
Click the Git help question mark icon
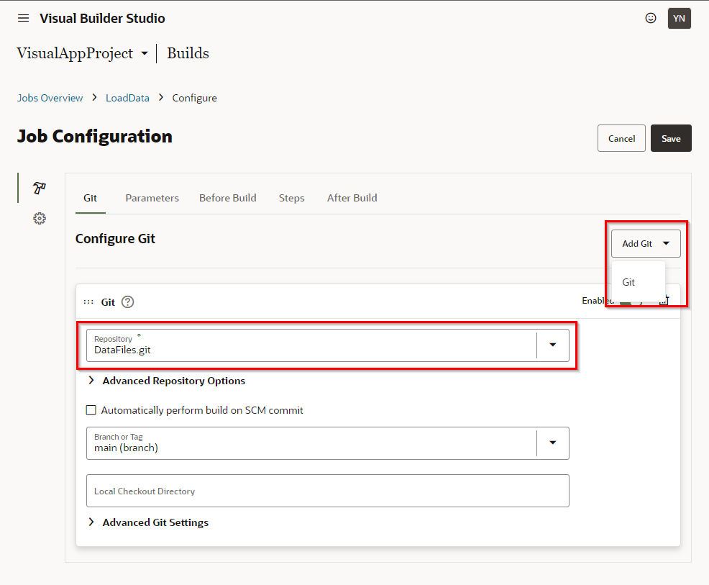point(128,302)
